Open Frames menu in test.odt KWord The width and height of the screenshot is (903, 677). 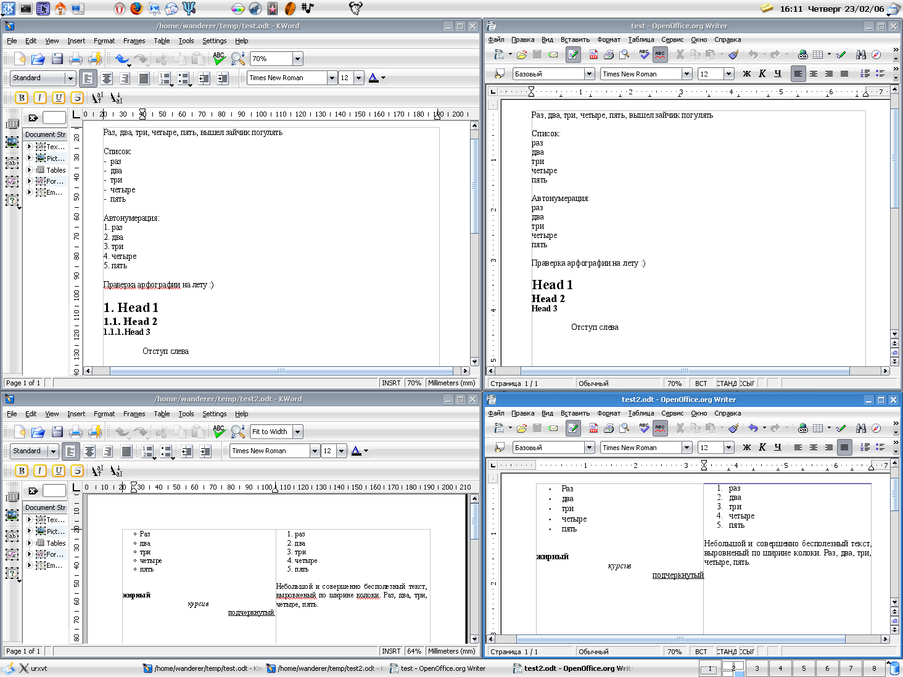coord(134,41)
